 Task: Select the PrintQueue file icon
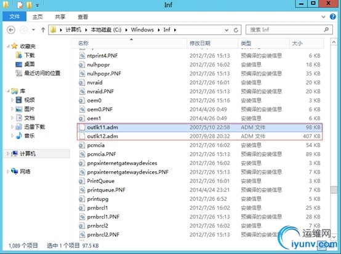tap(81, 181)
